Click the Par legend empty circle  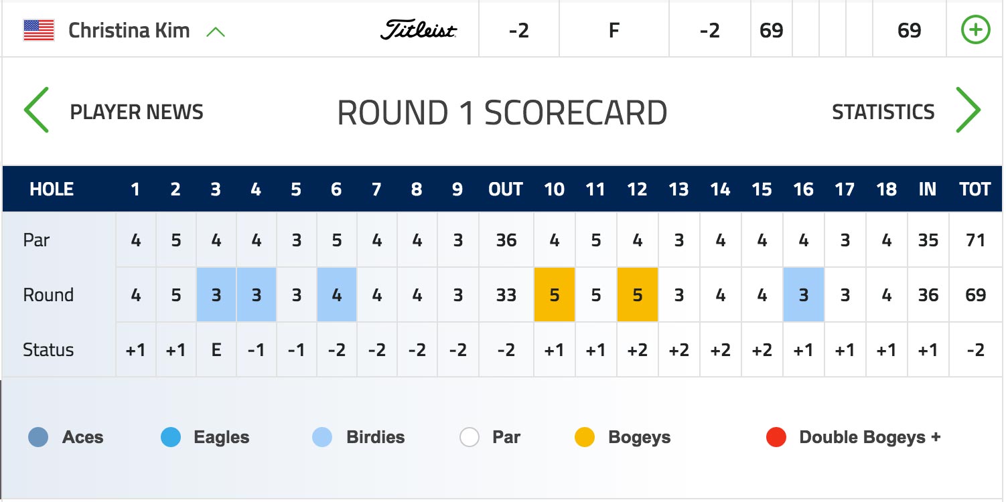[x=470, y=438]
